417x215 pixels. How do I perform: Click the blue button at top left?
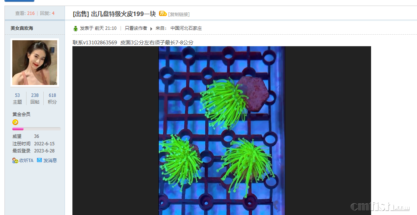tap(19, 1)
